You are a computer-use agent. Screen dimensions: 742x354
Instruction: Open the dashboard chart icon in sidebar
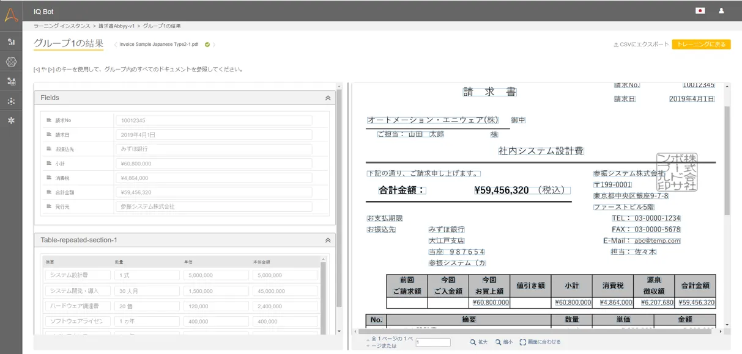tap(11, 42)
